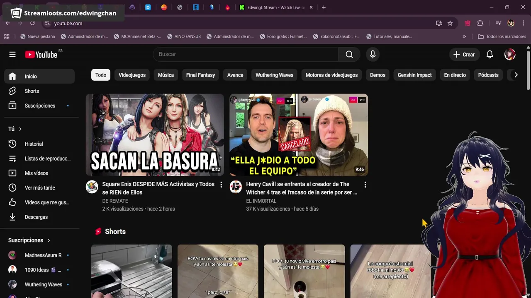
Task: Expand the Tú section chevron
Action: (x=20, y=129)
